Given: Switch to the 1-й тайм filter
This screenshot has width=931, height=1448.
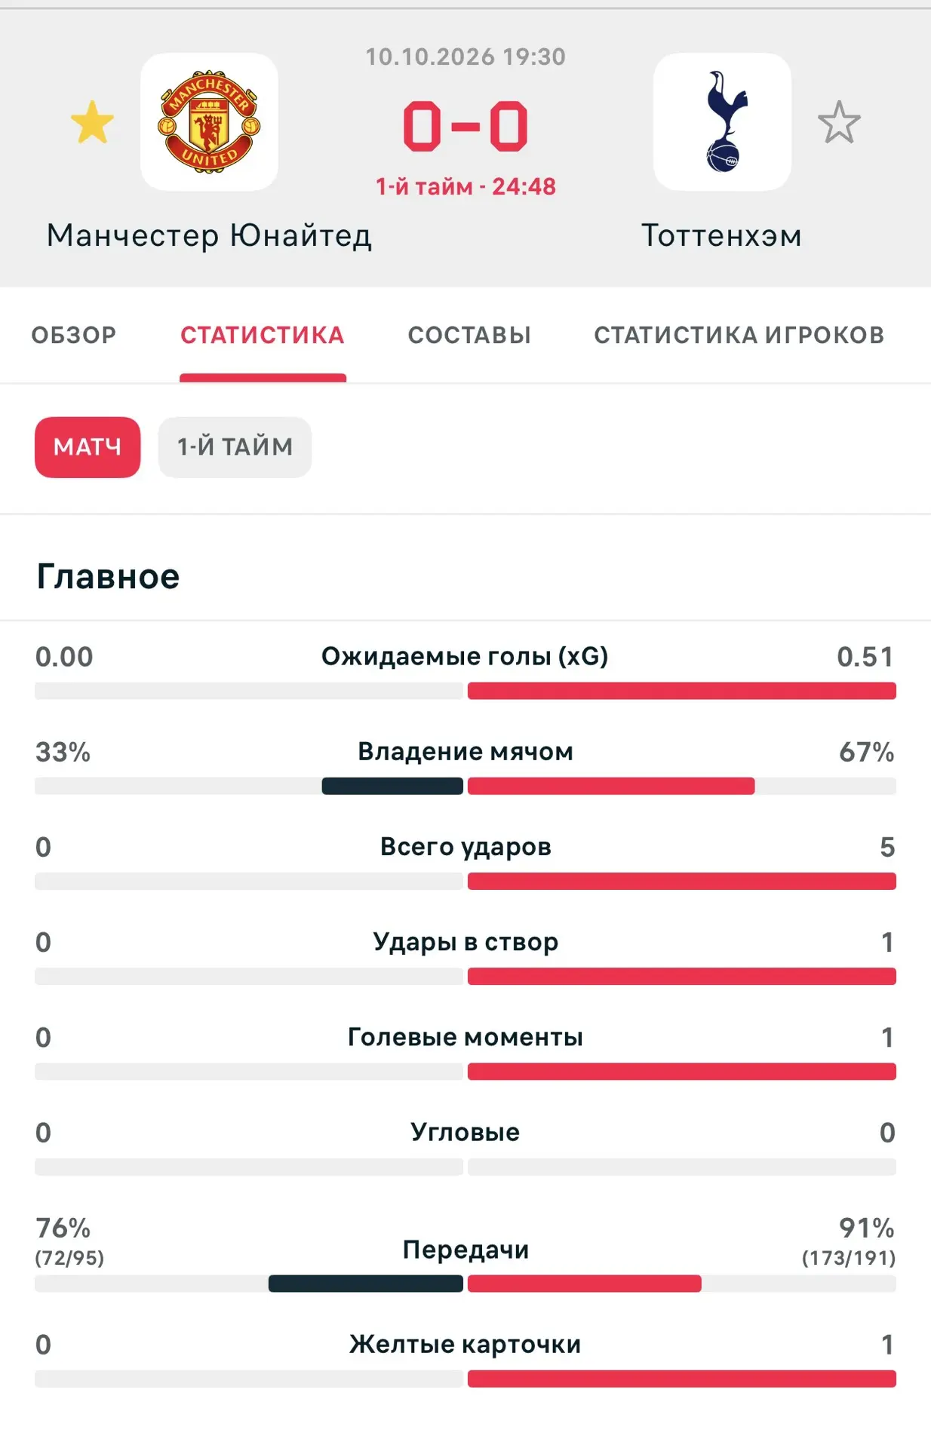Looking at the screenshot, I should point(235,447).
